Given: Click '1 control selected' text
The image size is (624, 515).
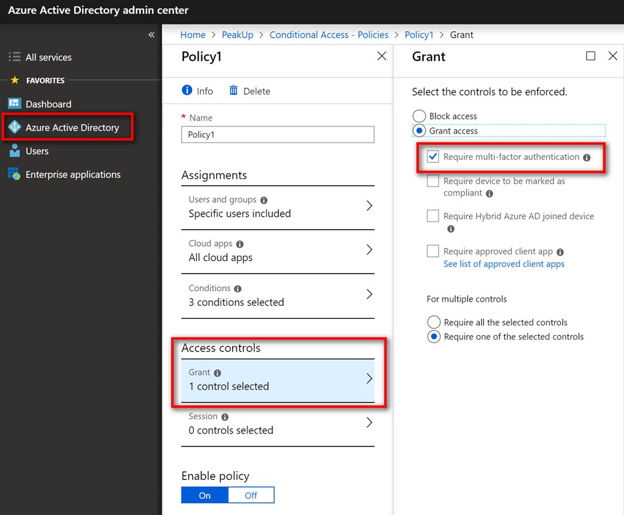Looking at the screenshot, I should point(229,386).
